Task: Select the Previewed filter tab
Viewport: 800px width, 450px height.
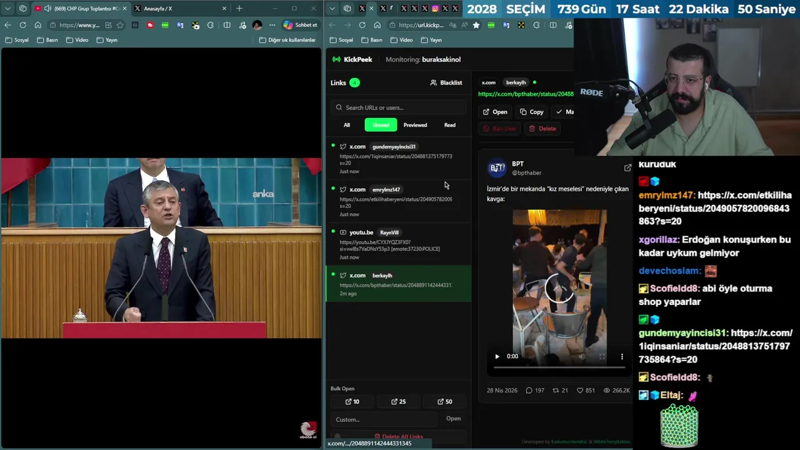Action: pyautogui.click(x=415, y=125)
